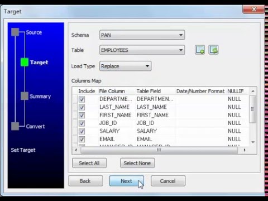The width and height of the screenshot is (268, 201).
Task: Click the green Target step square
Action: (25, 62)
